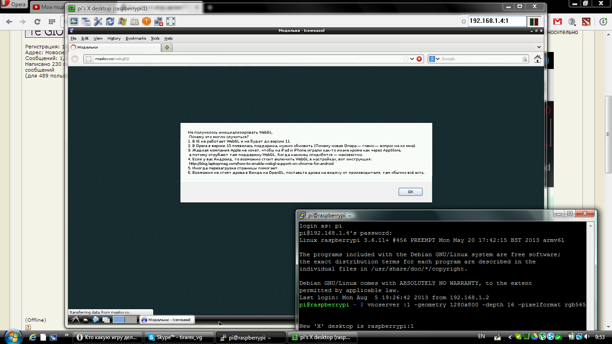Bookmark page with the star icon
Screen dimensions: 612x344
[406, 59]
